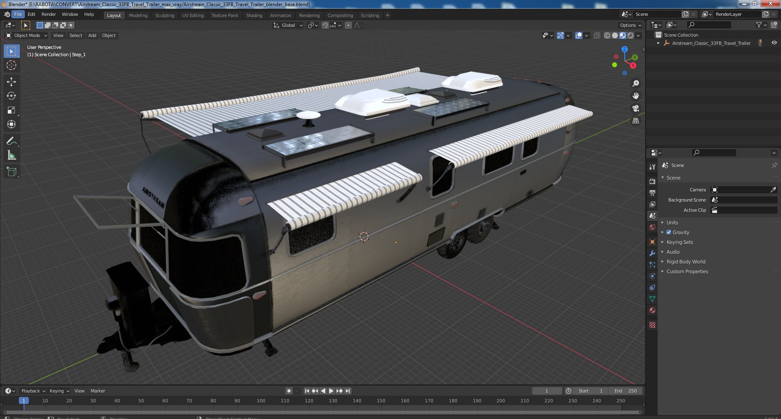Open the Global transform orientation dropdown
The width and height of the screenshot is (781, 419).
[x=288, y=25]
